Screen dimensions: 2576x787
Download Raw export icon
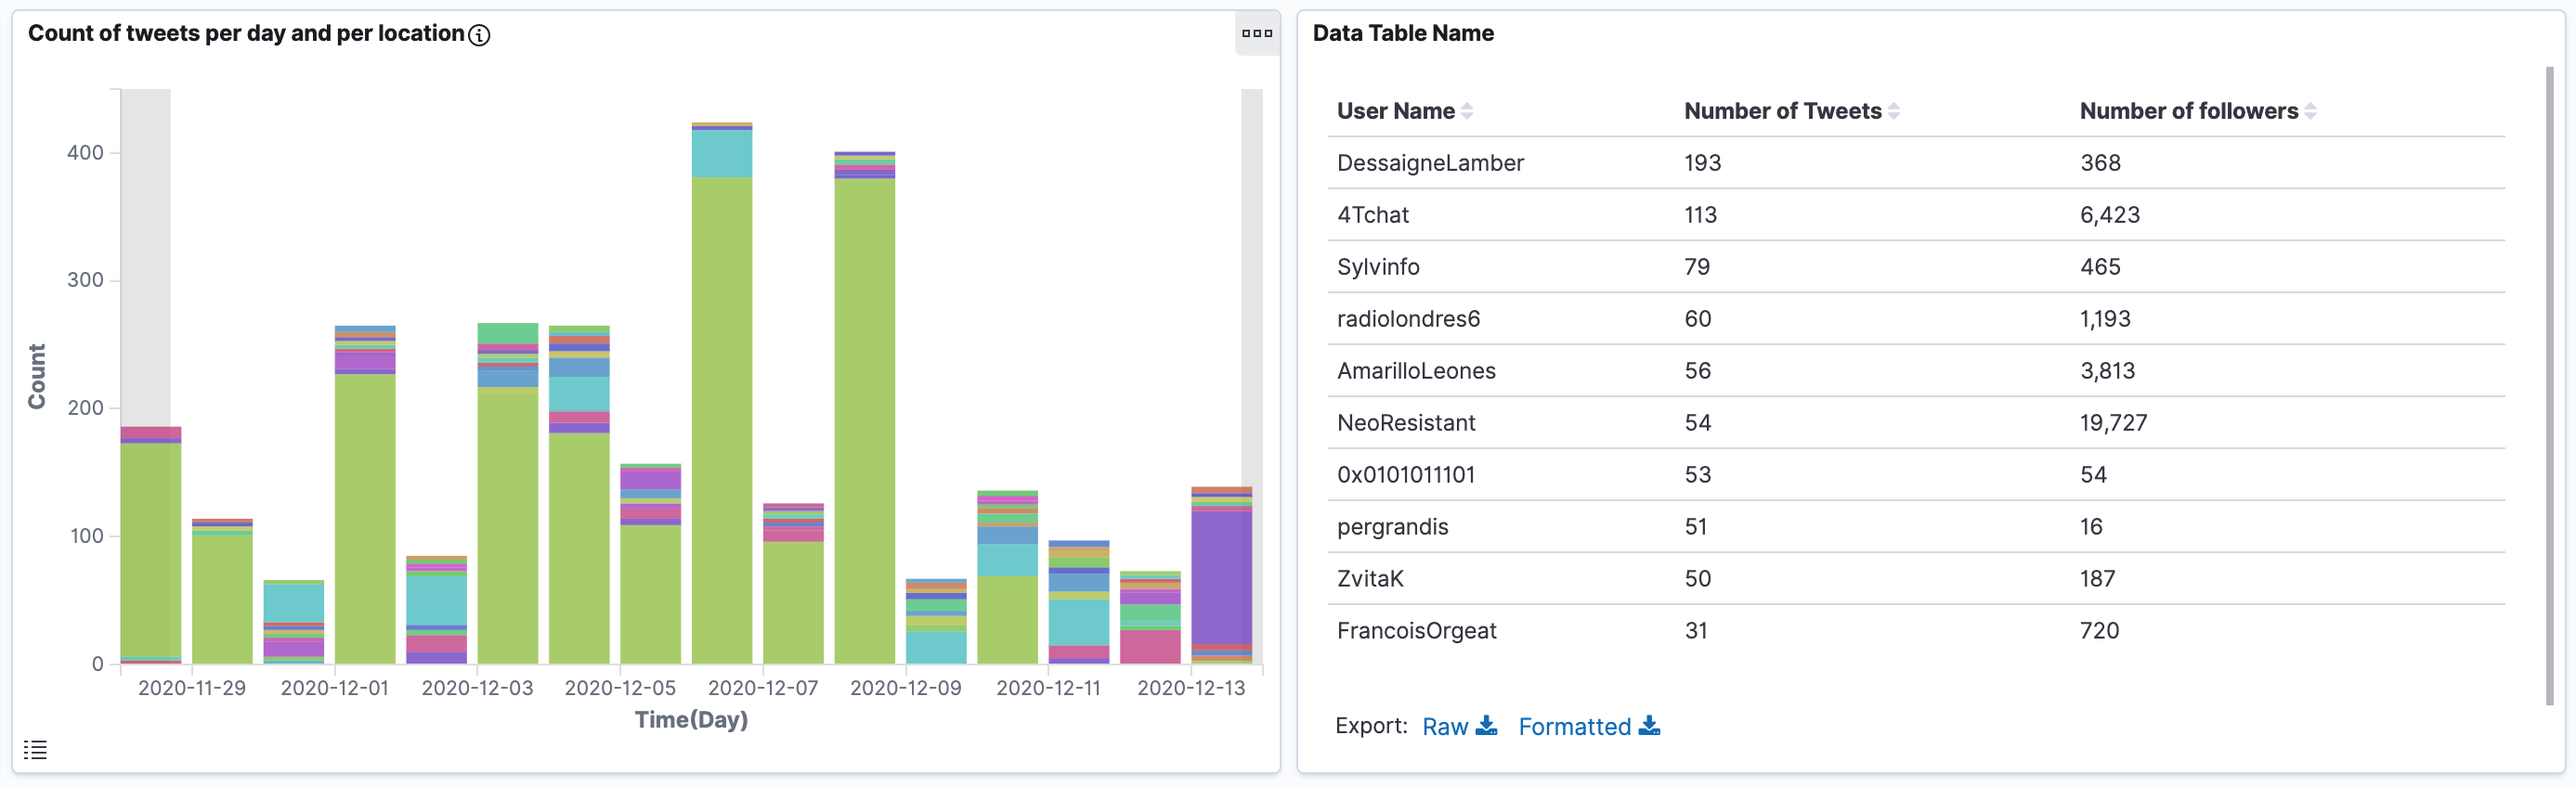click(x=1487, y=726)
